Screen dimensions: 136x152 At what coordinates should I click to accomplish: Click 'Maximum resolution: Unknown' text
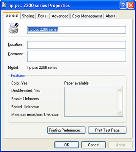36,114
